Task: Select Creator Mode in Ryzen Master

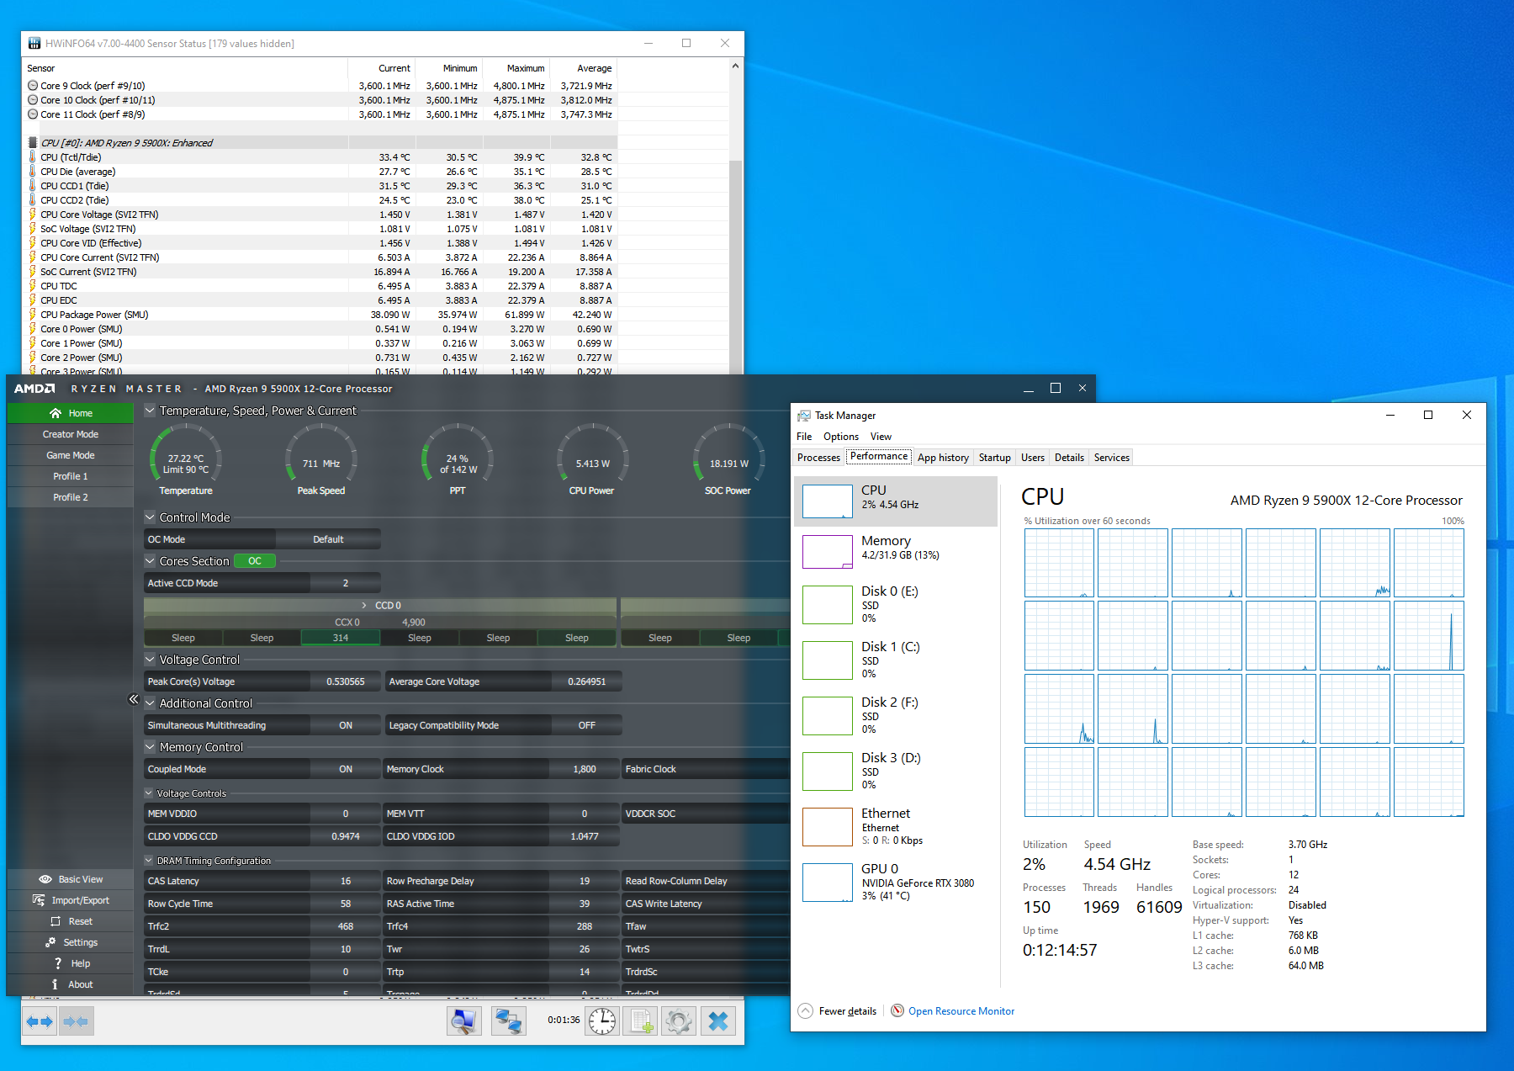Action: pyautogui.click(x=71, y=434)
